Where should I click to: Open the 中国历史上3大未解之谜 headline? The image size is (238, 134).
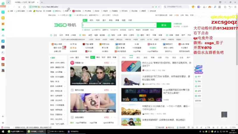click(166, 108)
